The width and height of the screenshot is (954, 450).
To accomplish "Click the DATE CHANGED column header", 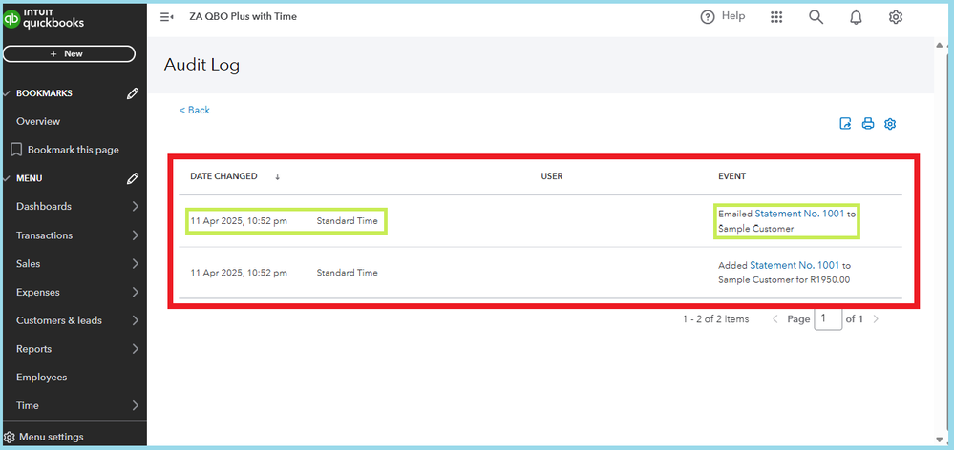I will tap(223, 176).
